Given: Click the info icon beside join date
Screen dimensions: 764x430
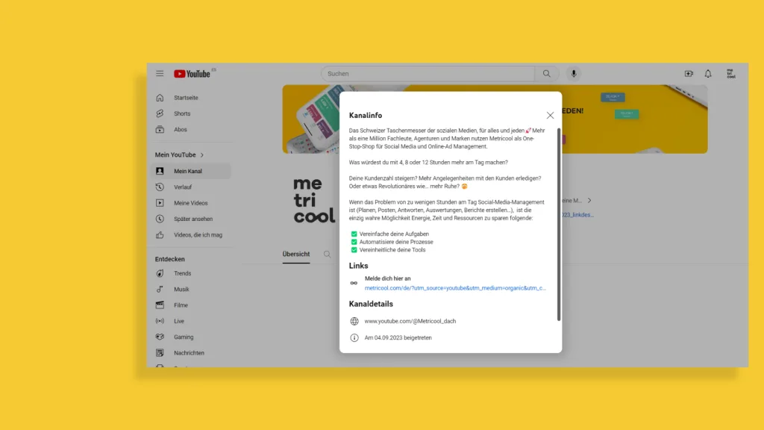Looking at the screenshot, I should pyautogui.click(x=354, y=338).
